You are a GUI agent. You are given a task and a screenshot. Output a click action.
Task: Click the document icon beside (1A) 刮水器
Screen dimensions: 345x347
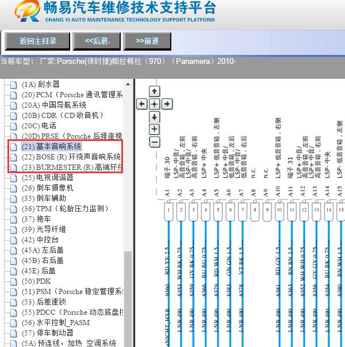click(14, 85)
